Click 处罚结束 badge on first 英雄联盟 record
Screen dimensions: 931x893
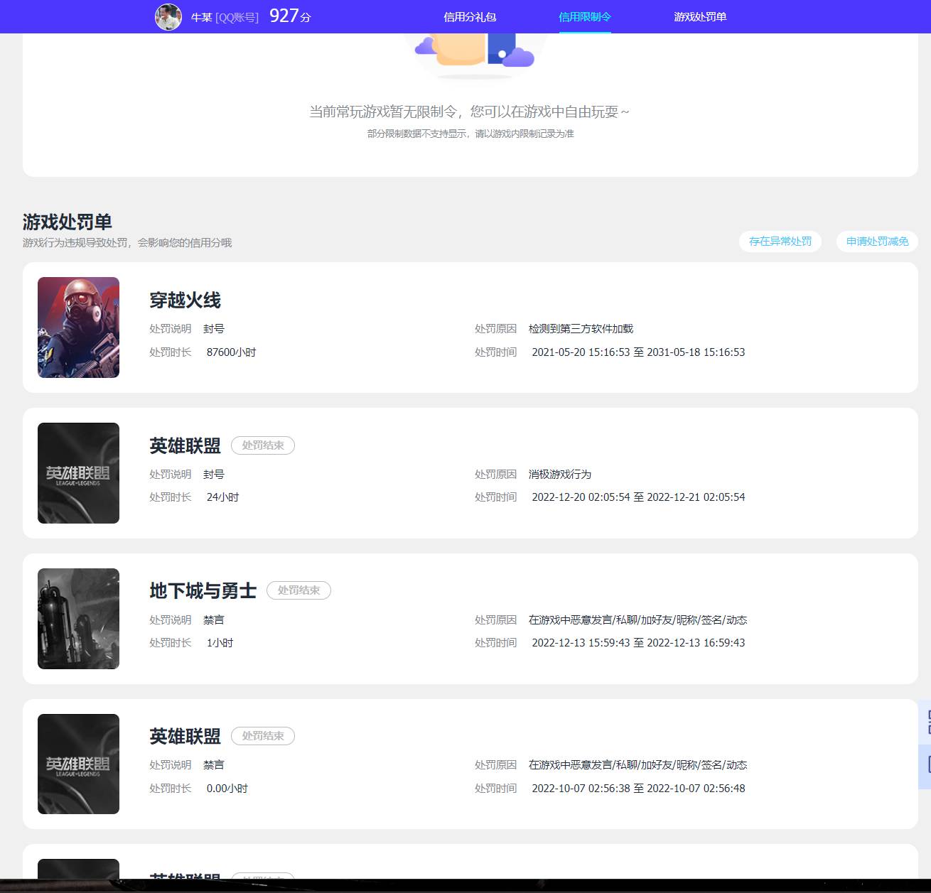(263, 445)
